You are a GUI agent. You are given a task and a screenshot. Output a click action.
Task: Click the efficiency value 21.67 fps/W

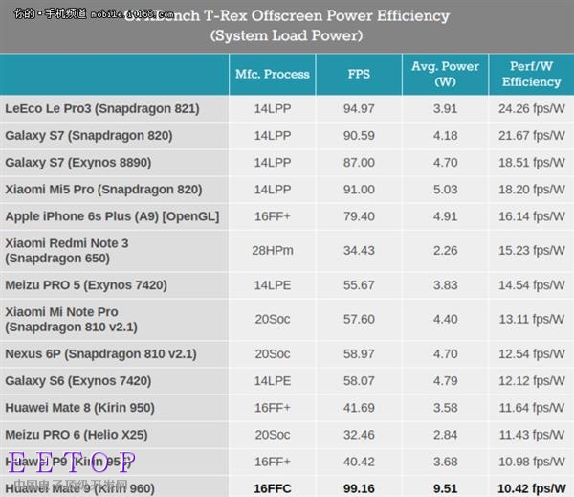532,136
